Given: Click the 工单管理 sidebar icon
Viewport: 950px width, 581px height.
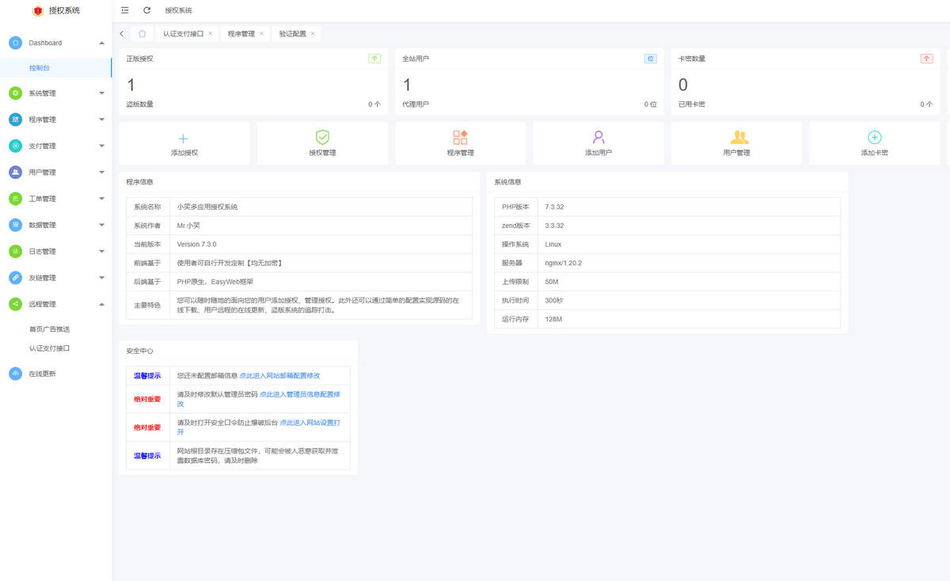Looking at the screenshot, I should [15, 199].
